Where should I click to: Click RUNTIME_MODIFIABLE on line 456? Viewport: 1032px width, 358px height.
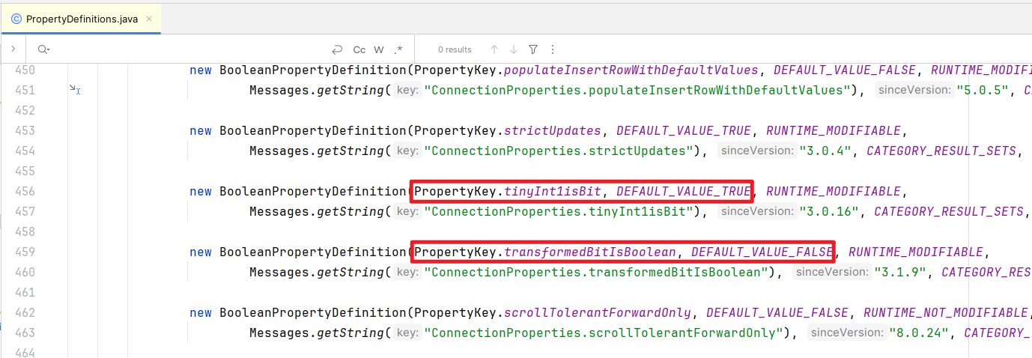tap(834, 191)
